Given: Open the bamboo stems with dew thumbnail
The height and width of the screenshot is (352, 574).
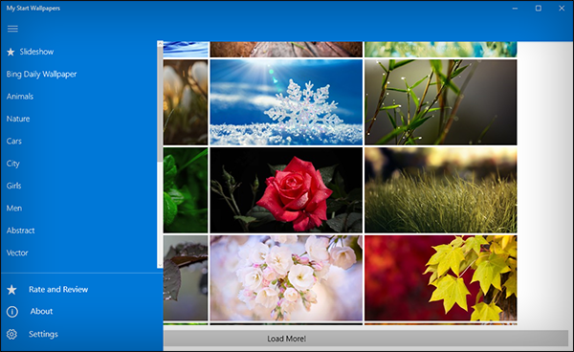Looking at the screenshot, I should point(441,102).
